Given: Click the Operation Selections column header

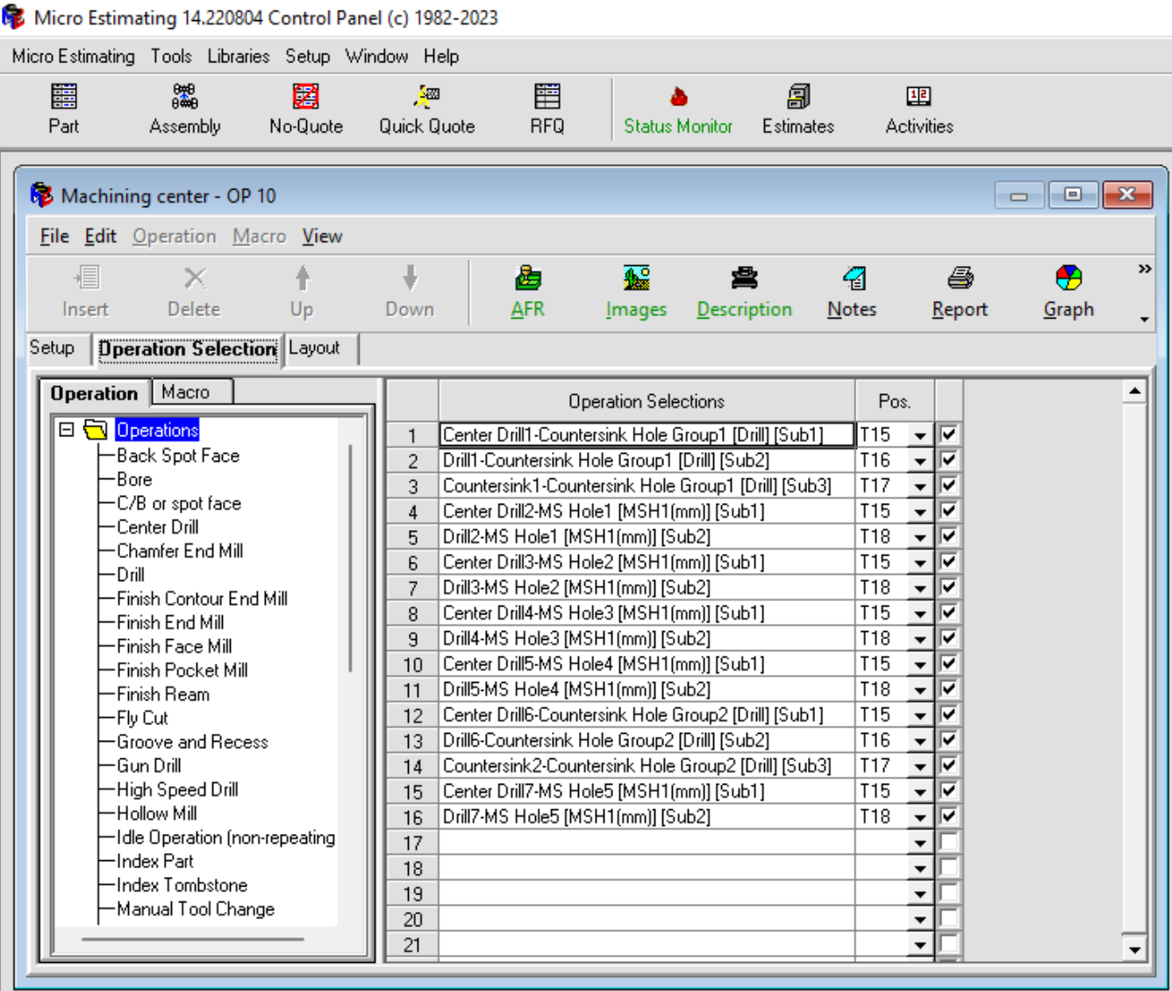Looking at the screenshot, I should 647,401.
